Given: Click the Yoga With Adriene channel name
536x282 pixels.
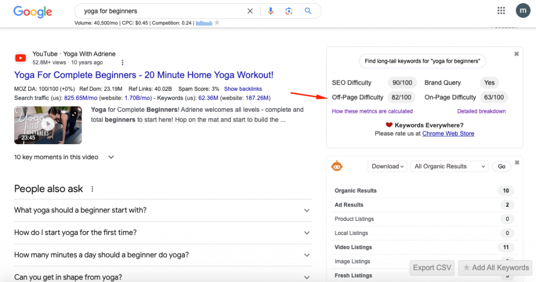Looking at the screenshot, I should [89, 54].
